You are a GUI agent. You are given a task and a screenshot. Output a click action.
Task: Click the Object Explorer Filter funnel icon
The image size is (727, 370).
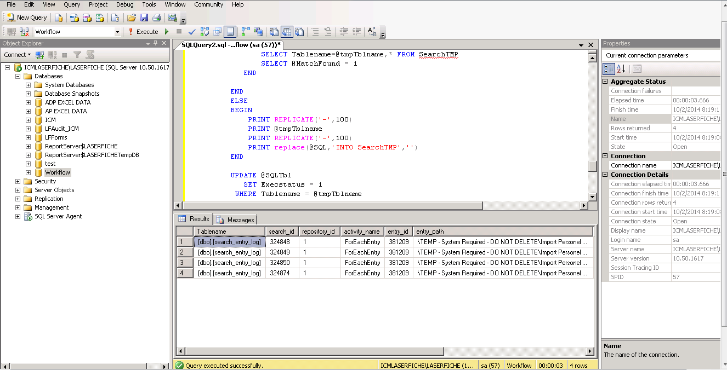[77, 55]
